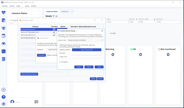Click Help in Initial Server Setup

(99, 67)
